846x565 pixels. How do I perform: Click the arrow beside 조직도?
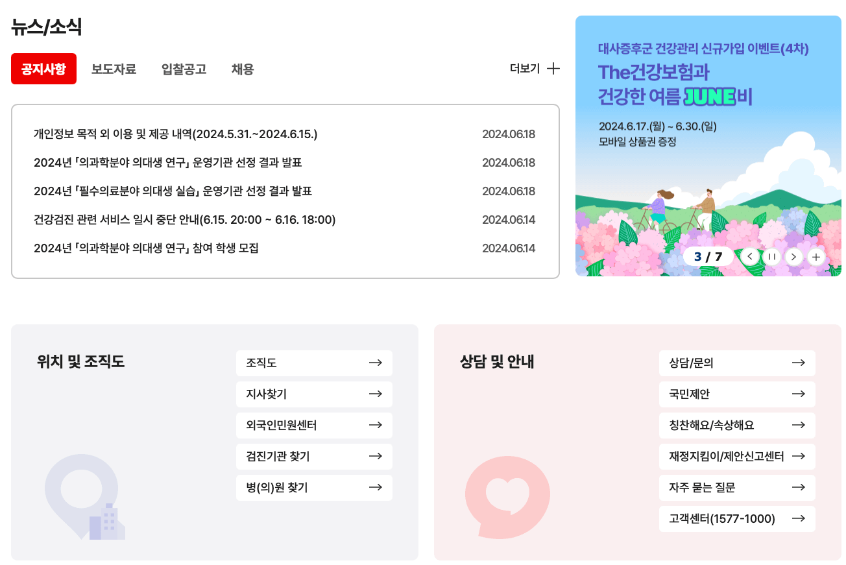click(x=376, y=363)
